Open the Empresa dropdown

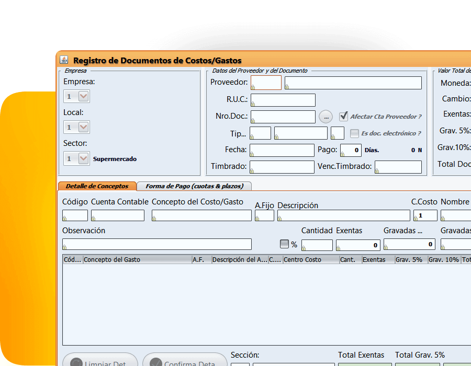83,96
